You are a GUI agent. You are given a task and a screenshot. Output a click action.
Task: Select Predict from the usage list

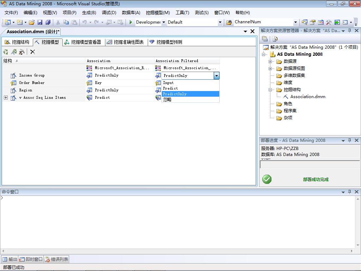[x=190, y=88]
